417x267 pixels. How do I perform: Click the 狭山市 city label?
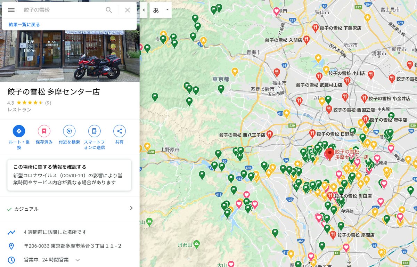tap(321, 12)
